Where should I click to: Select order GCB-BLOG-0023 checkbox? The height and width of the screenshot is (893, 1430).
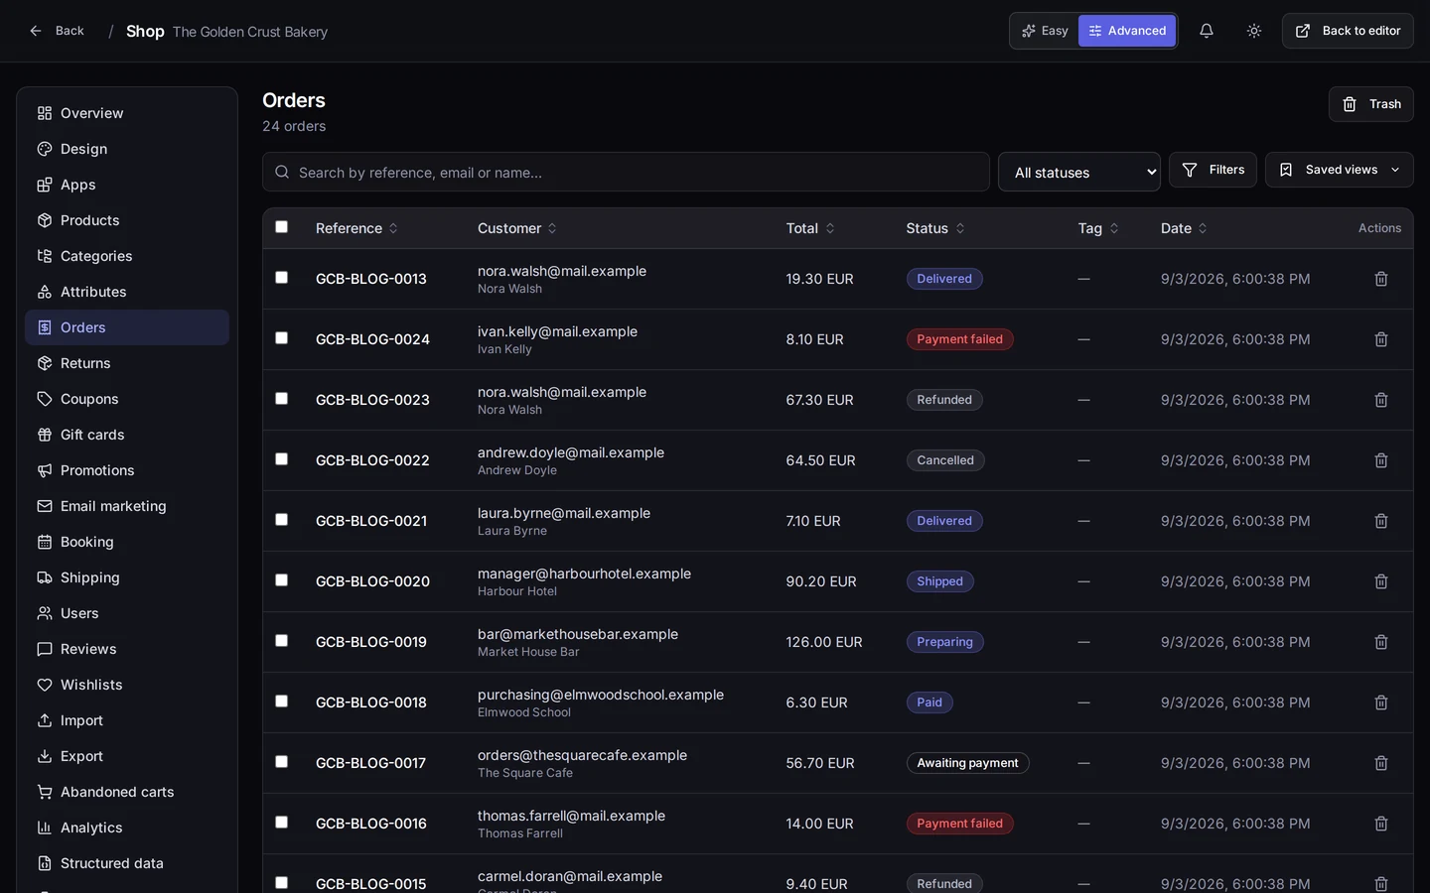tap(282, 399)
